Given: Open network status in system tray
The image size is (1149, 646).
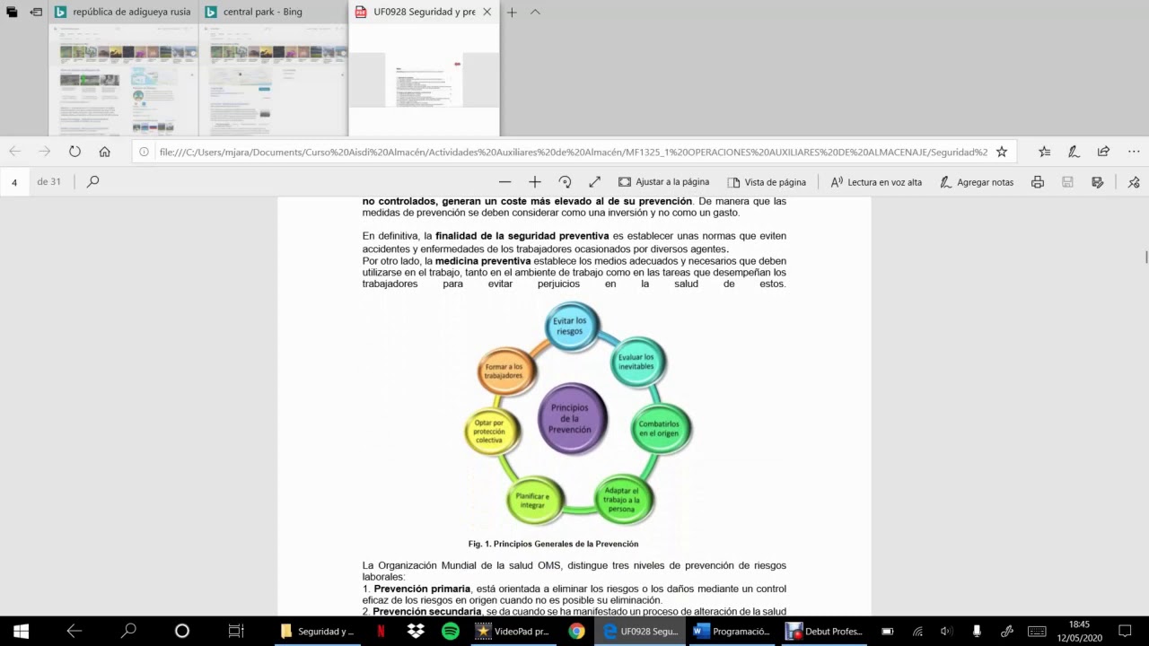Looking at the screenshot, I should coord(917,631).
